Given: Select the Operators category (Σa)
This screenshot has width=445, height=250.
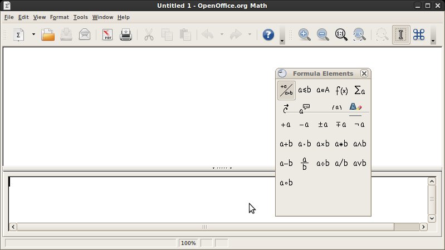Looking at the screenshot, I should pyautogui.click(x=360, y=90).
